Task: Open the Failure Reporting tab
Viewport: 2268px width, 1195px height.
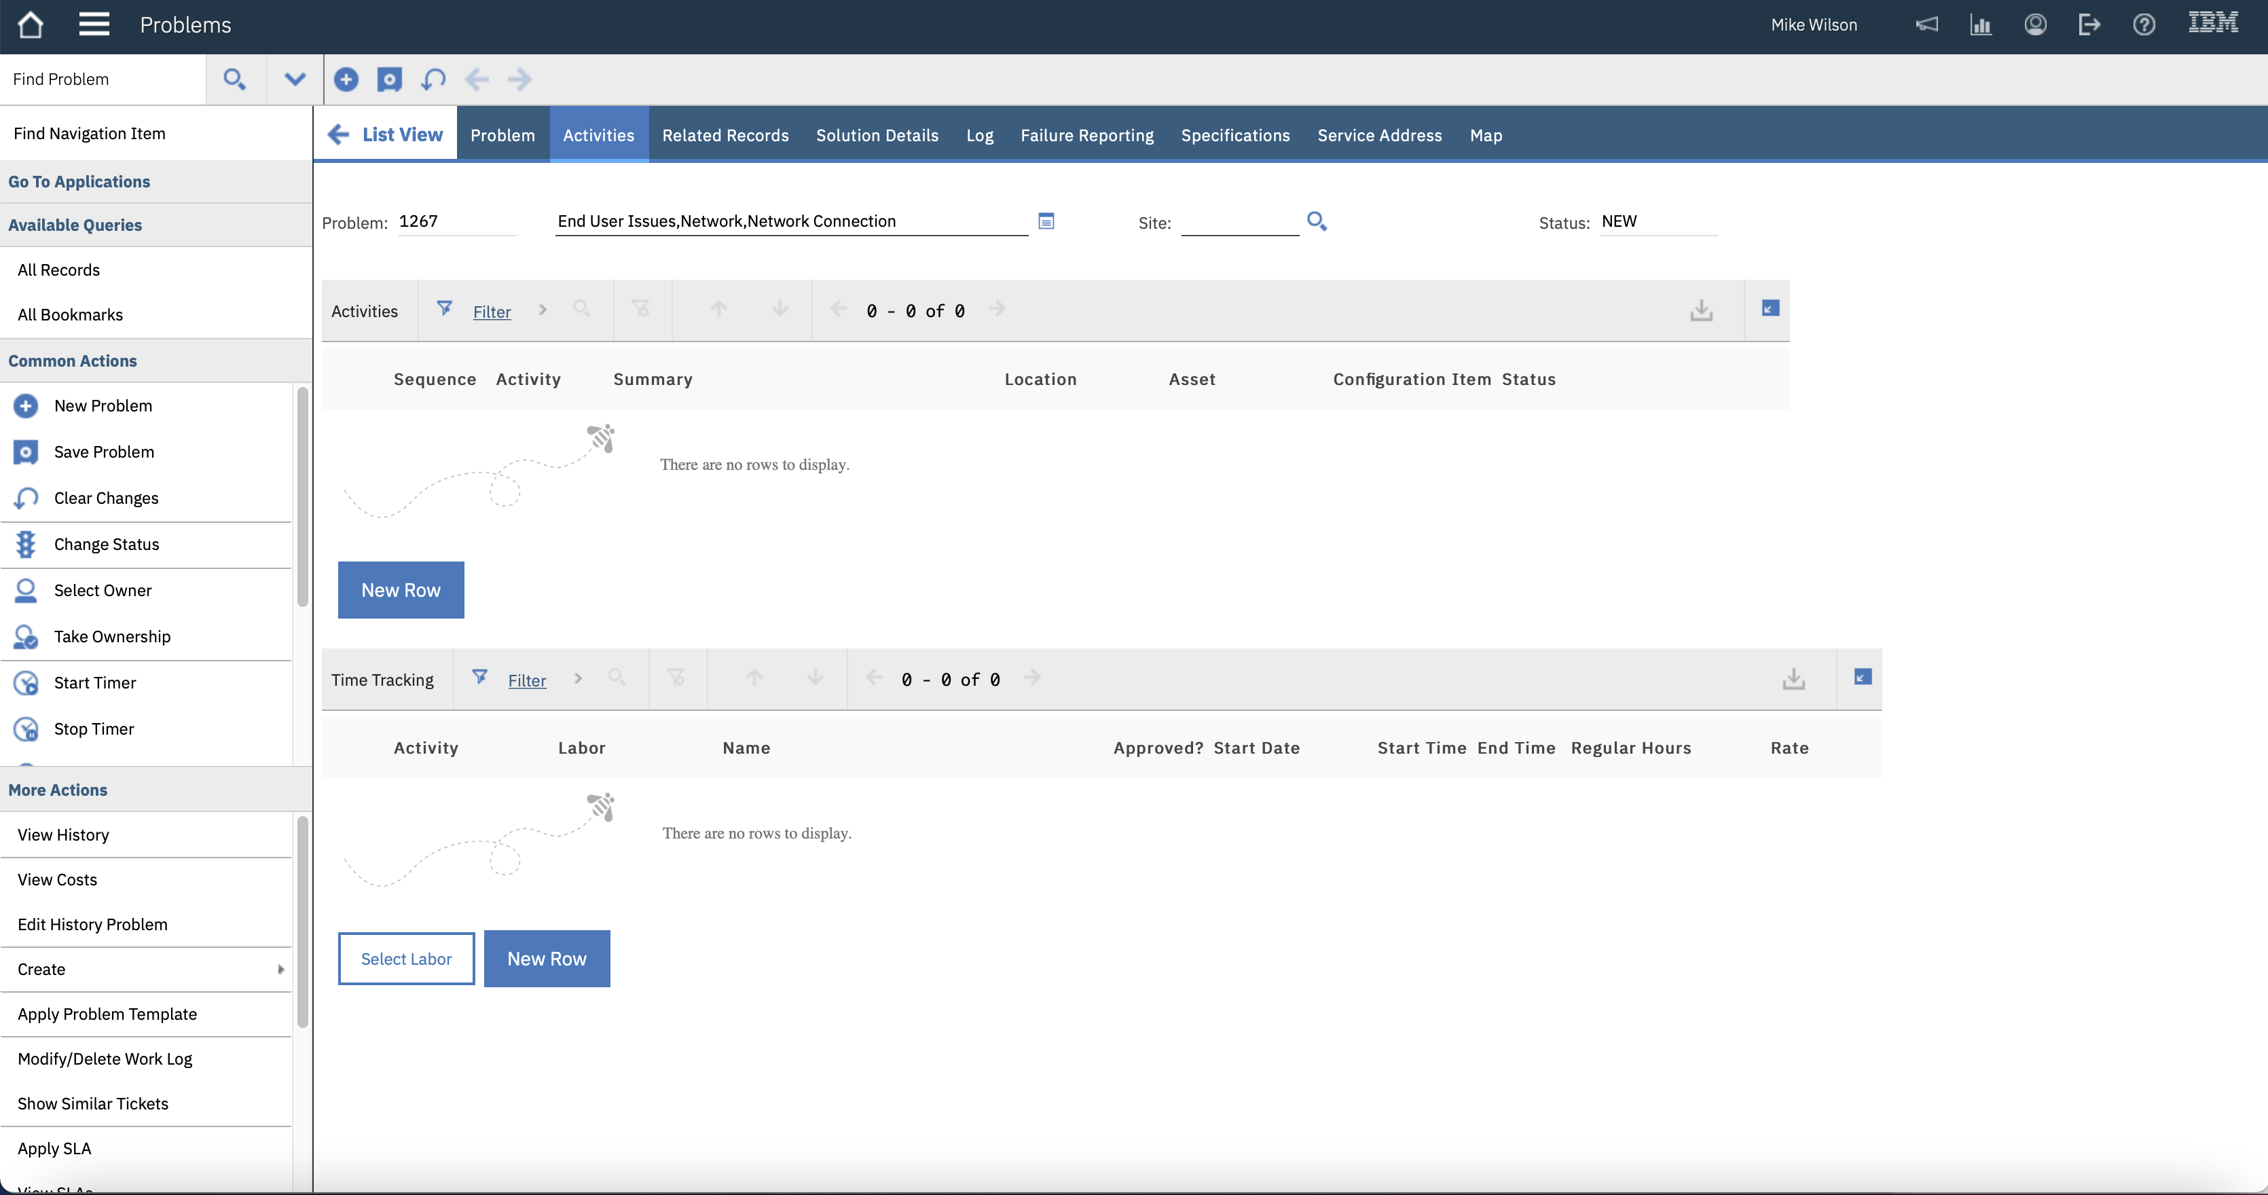Action: point(1086,134)
